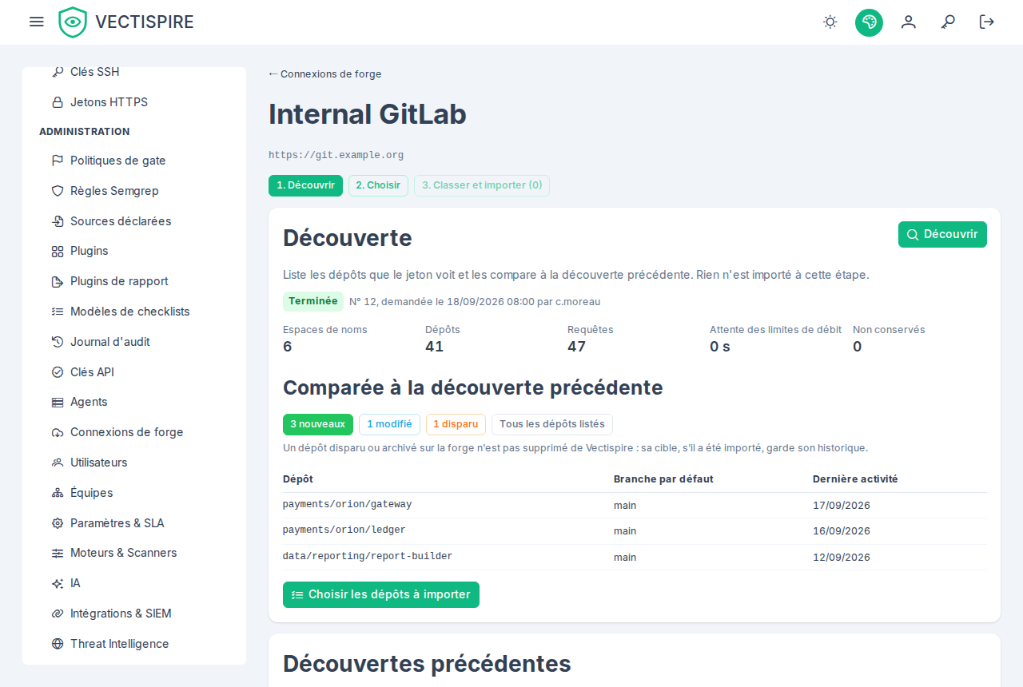The height and width of the screenshot is (687, 1023).
Task: Click the logout icon
Action: click(987, 22)
